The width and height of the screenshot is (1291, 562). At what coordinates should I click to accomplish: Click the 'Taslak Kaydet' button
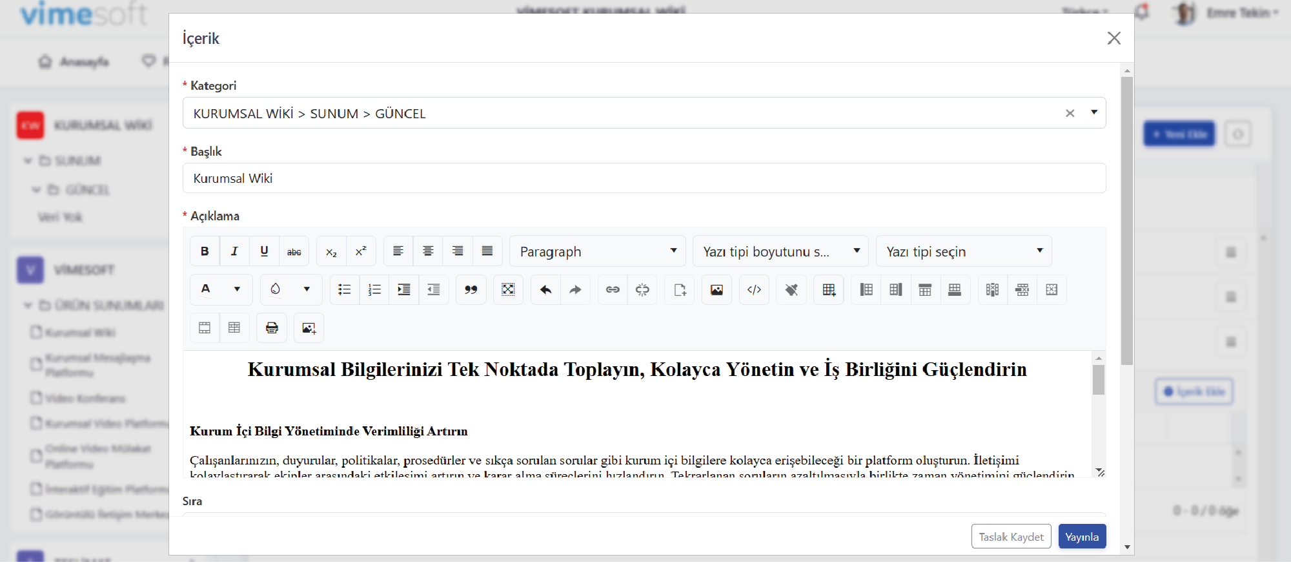(x=1011, y=537)
